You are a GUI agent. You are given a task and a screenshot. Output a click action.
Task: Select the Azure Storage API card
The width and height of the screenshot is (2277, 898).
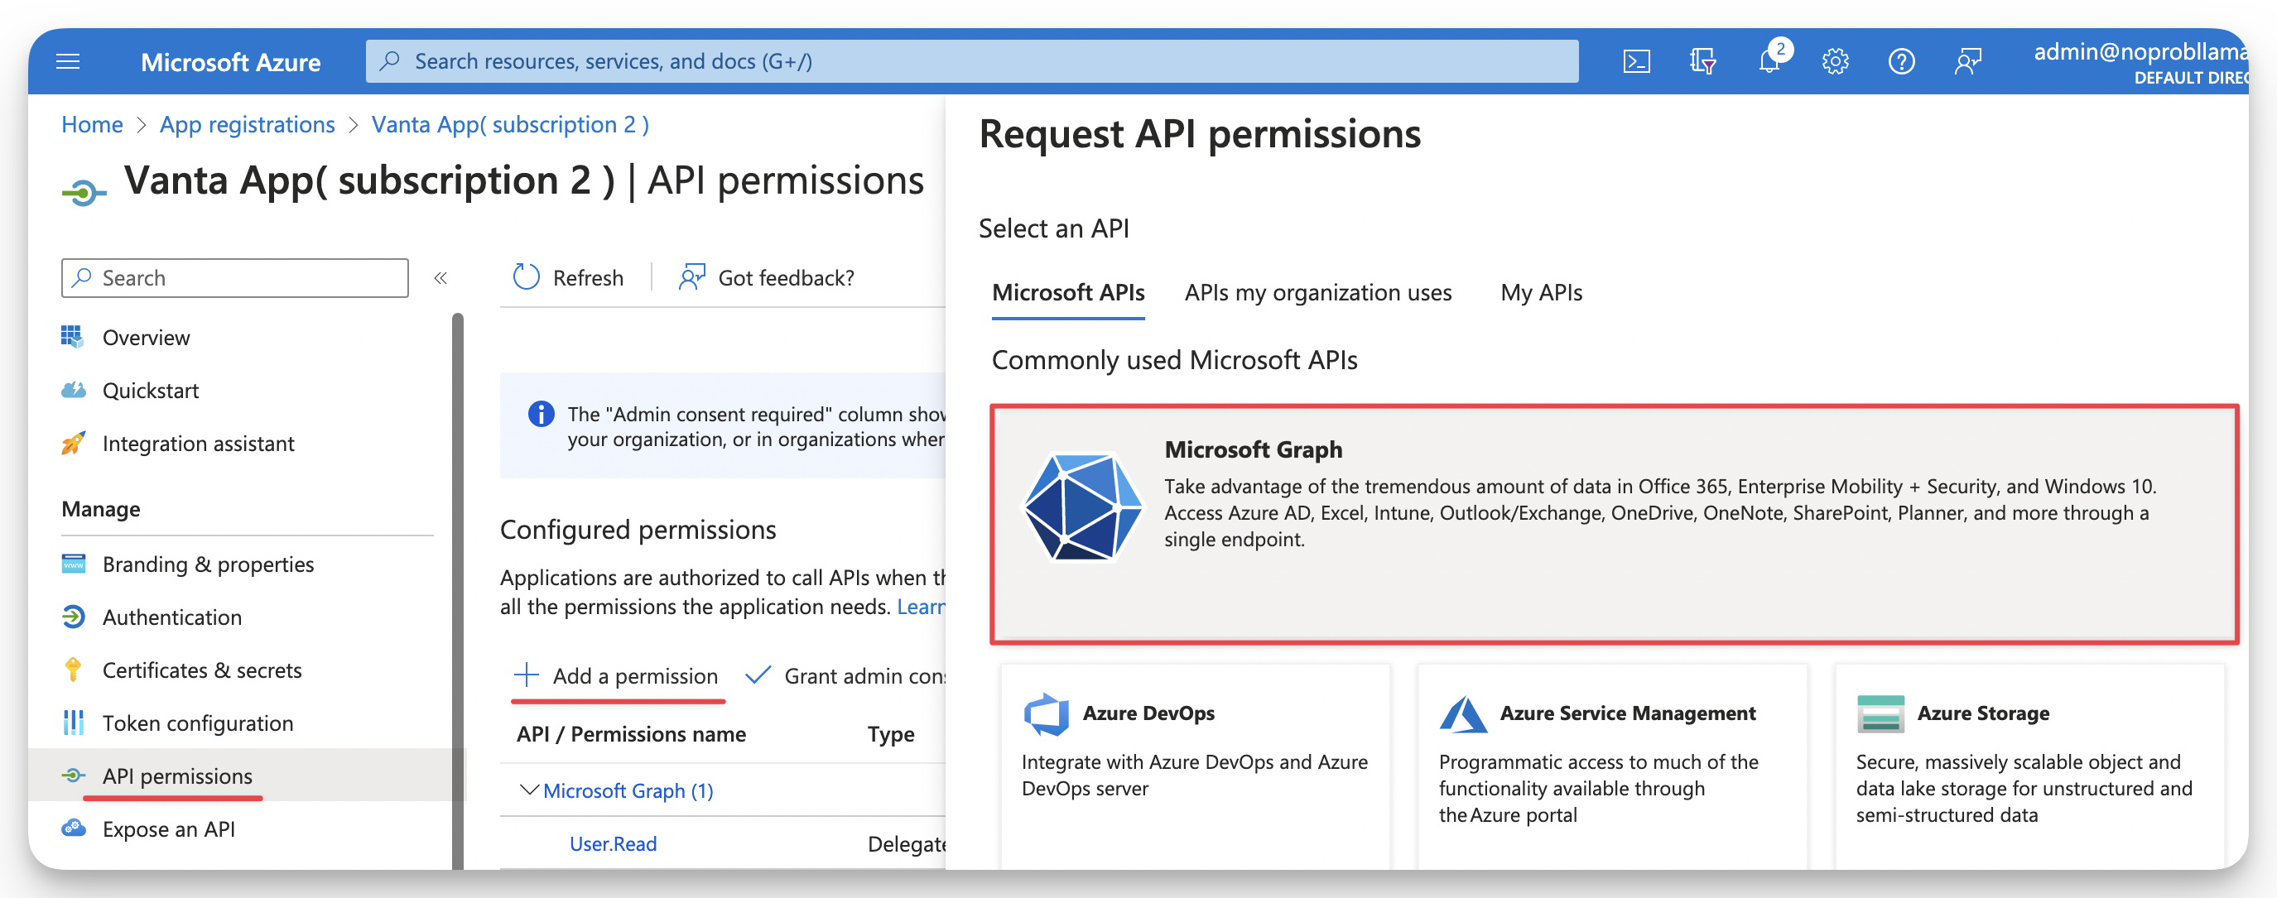tap(2029, 767)
